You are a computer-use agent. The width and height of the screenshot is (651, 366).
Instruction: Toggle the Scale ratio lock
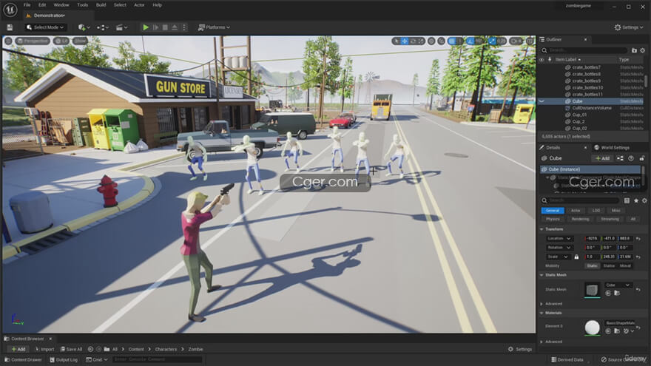(x=576, y=257)
